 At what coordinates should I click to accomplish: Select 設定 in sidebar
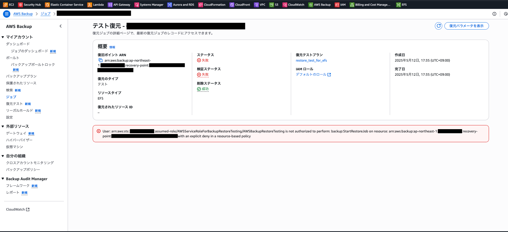[x=9, y=117]
